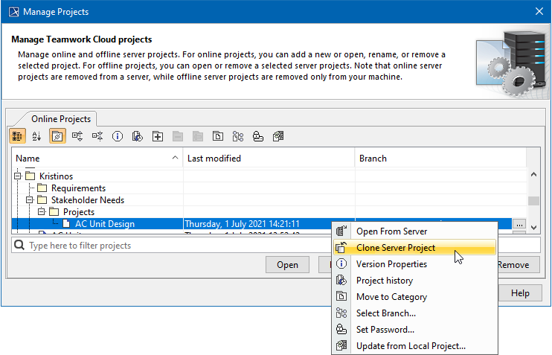Choose Clone Server Project from context menu
This screenshot has width=552, height=355.
pos(395,248)
